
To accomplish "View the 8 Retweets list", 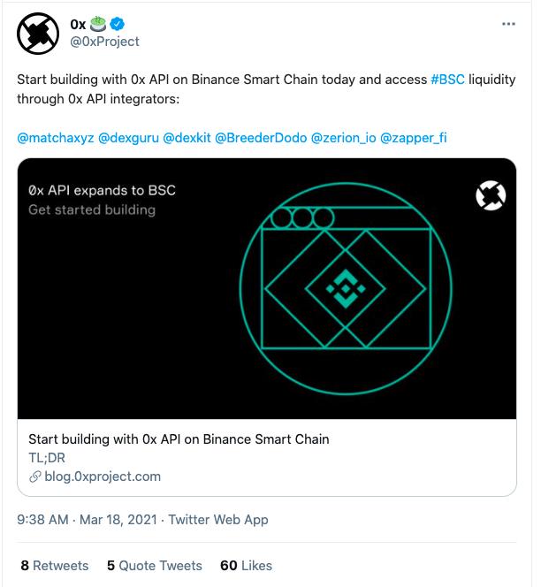I will (x=55, y=566).
